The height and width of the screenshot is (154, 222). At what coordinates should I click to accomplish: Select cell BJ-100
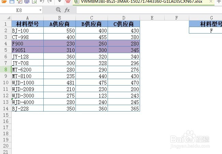click(x=27, y=30)
